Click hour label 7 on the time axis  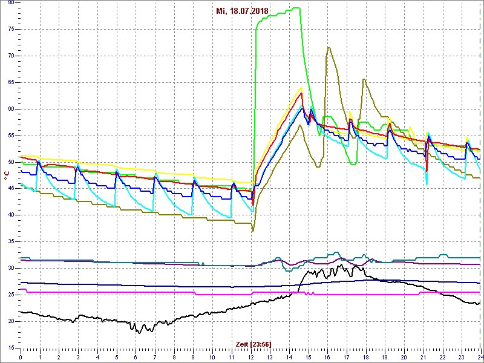tap(155, 357)
